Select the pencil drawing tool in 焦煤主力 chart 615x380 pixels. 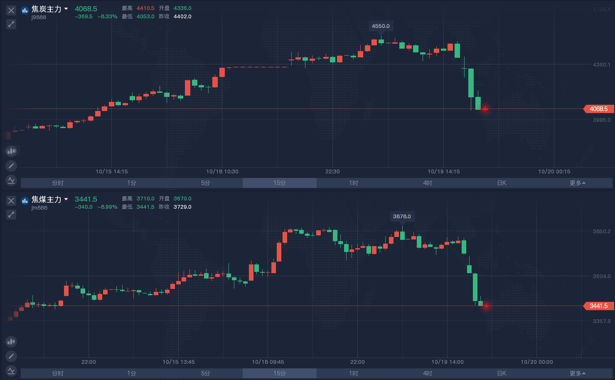(11, 356)
